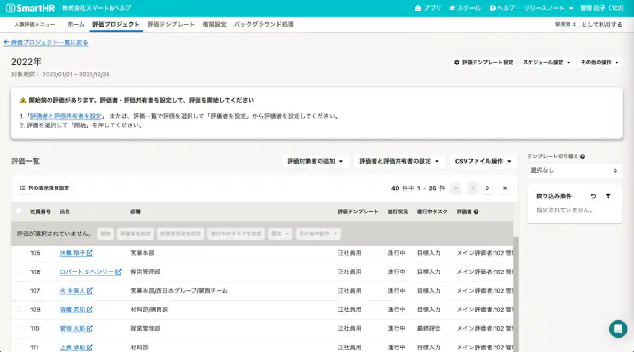The width and height of the screenshot is (634, 352).
Task: Open the スケジュール設定 dropdown
Action: [547, 62]
